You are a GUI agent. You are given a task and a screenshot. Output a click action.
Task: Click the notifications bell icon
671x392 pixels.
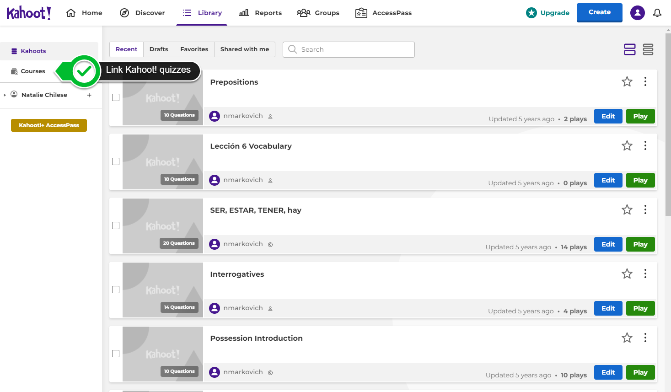[657, 13]
